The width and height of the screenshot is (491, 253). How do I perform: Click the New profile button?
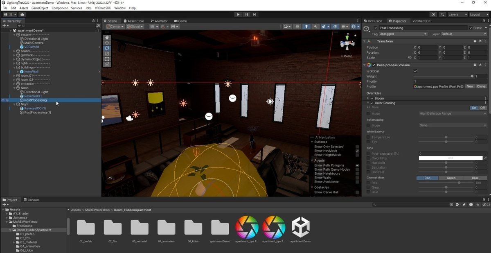470,86
